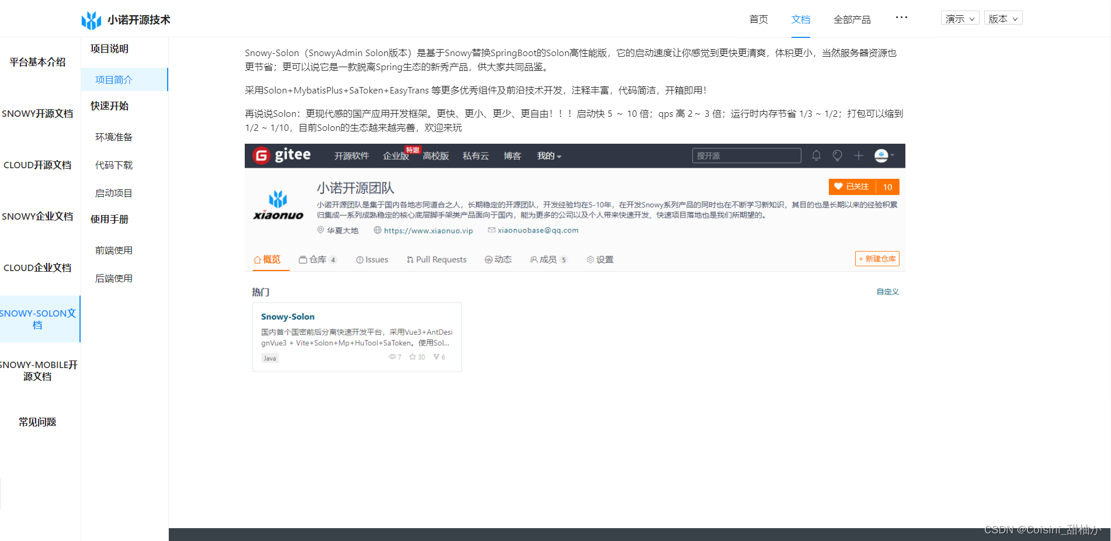Click the star count icon showing 30
The width and height of the screenshot is (1111, 541).
point(417,357)
